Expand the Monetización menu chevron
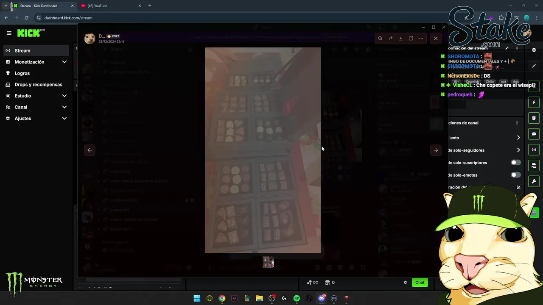Viewport: 543px width, 305px height. coord(64,62)
